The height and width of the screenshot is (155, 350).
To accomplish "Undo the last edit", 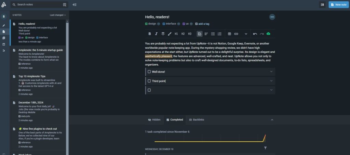I will pos(255,34).
